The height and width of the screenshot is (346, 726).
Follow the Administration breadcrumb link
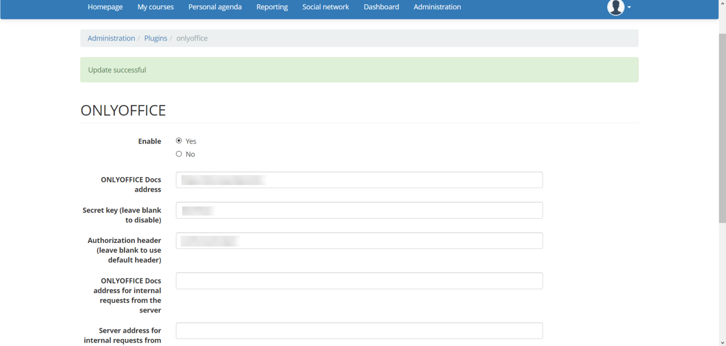111,38
